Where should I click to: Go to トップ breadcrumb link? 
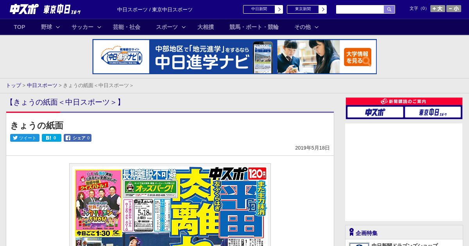pos(13,85)
